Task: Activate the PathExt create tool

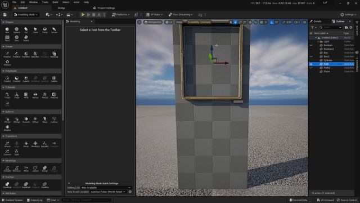Action: point(16,55)
